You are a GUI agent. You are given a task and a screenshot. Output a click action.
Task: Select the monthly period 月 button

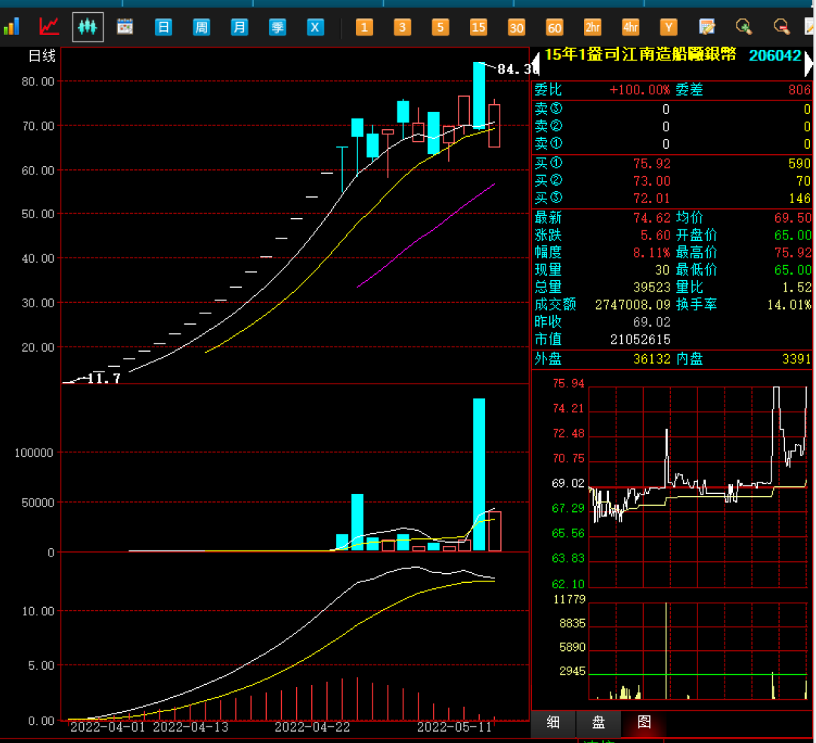[239, 27]
